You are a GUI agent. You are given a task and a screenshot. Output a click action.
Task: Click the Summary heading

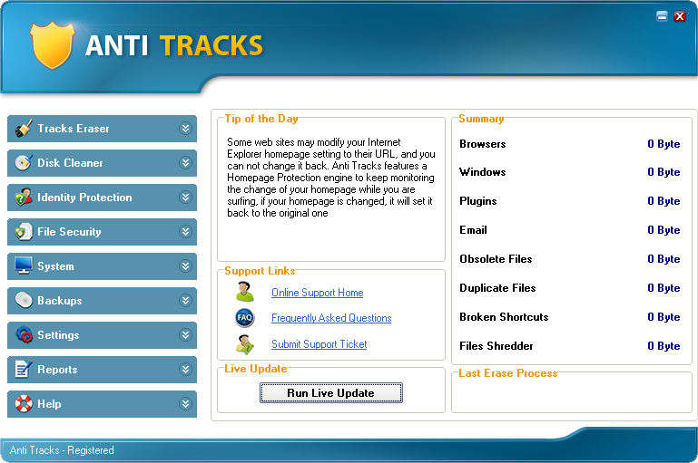click(481, 119)
